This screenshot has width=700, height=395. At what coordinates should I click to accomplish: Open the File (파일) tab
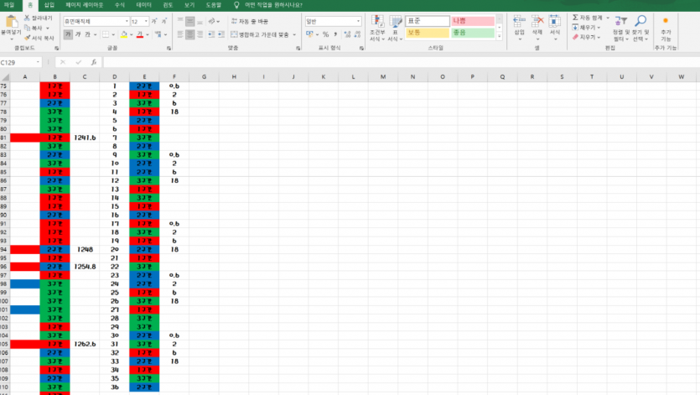tap(9, 5)
